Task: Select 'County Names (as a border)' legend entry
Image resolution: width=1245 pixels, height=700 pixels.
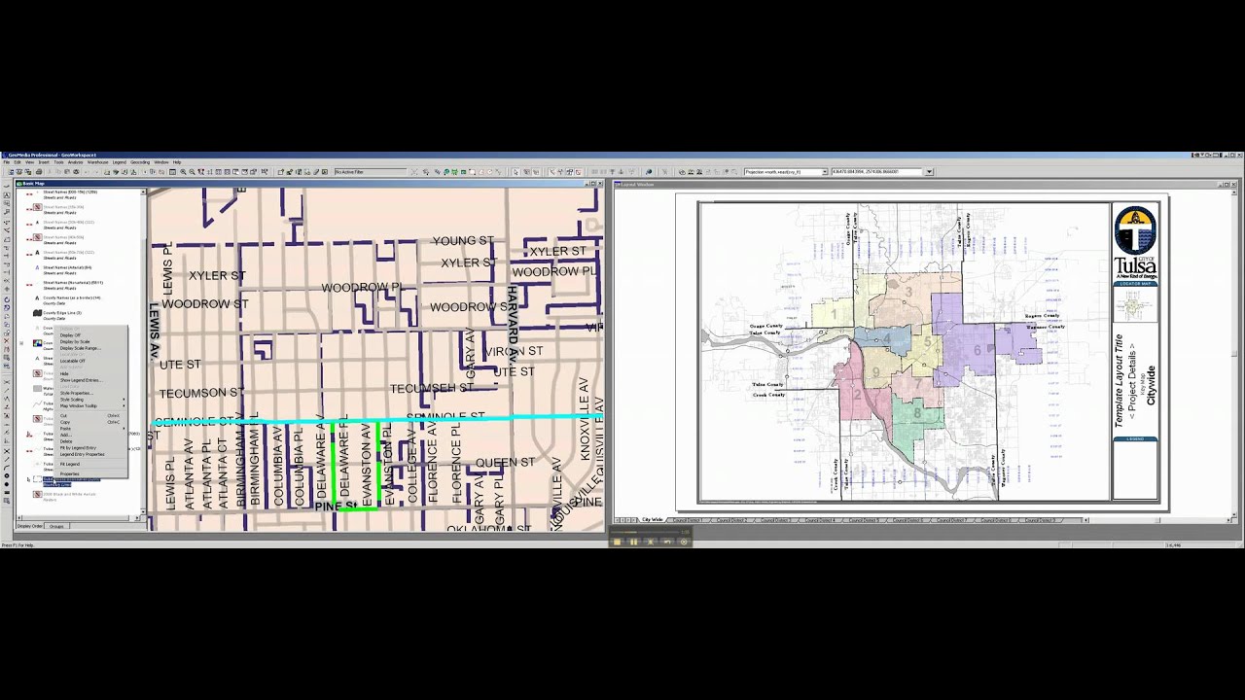Action: pyautogui.click(x=72, y=297)
